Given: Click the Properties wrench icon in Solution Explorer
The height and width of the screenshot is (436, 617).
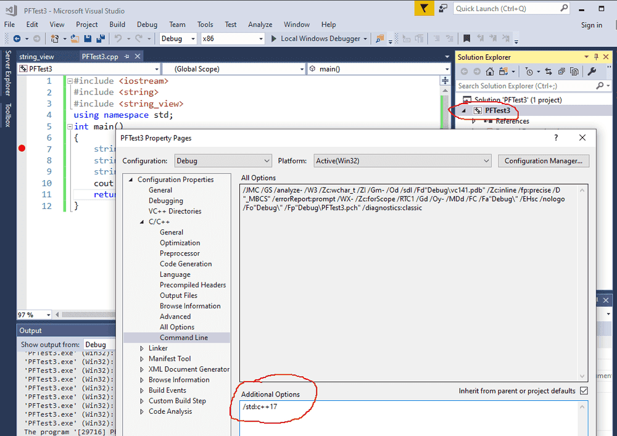Looking at the screenshot, I should pyautogui.click(x=592, y=72).
